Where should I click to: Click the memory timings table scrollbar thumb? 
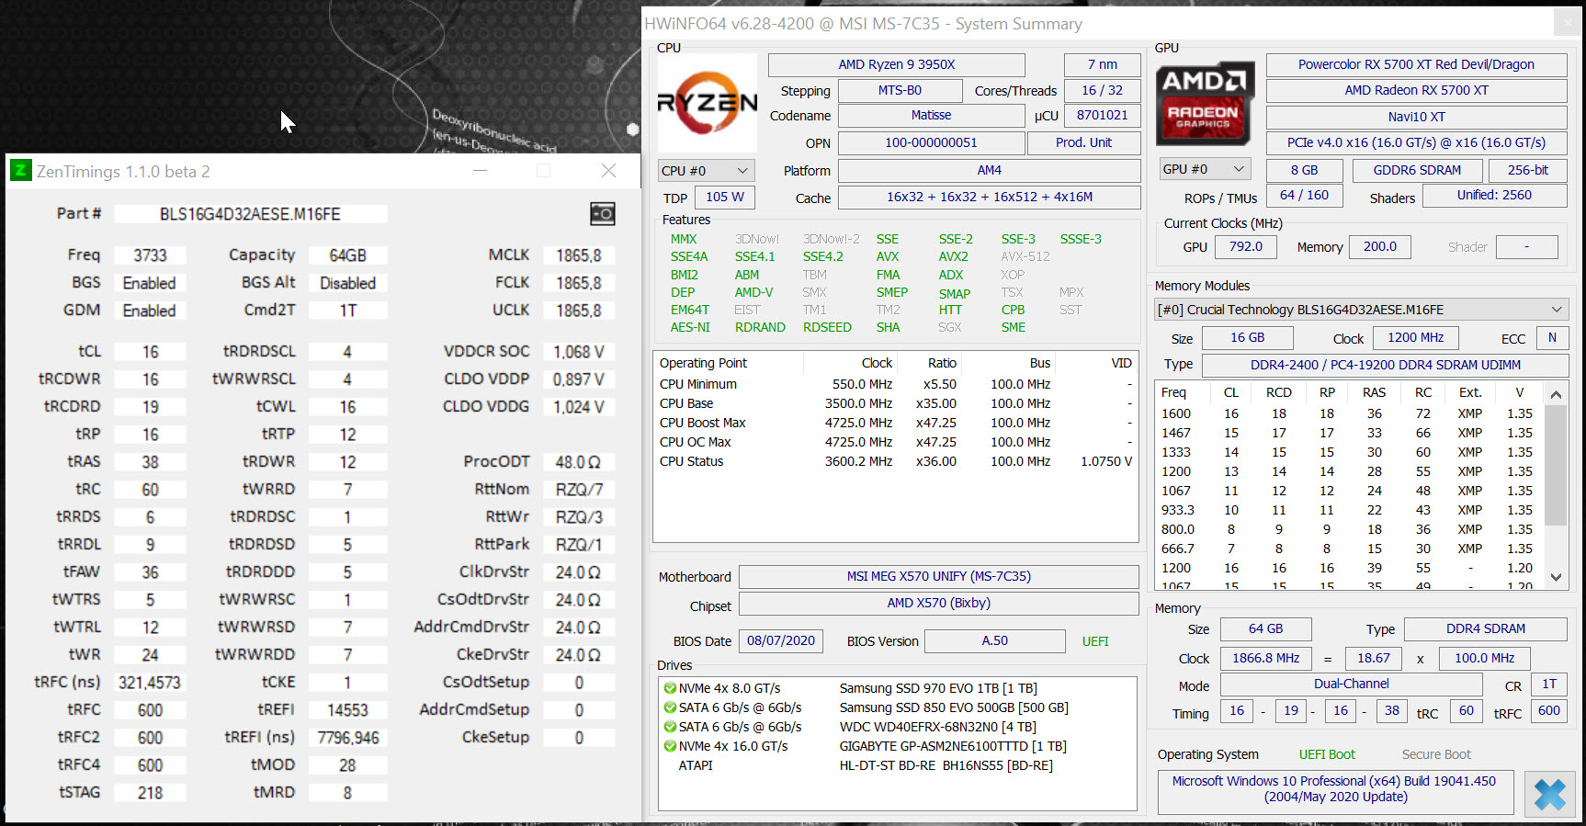[x=1556, y=464]
